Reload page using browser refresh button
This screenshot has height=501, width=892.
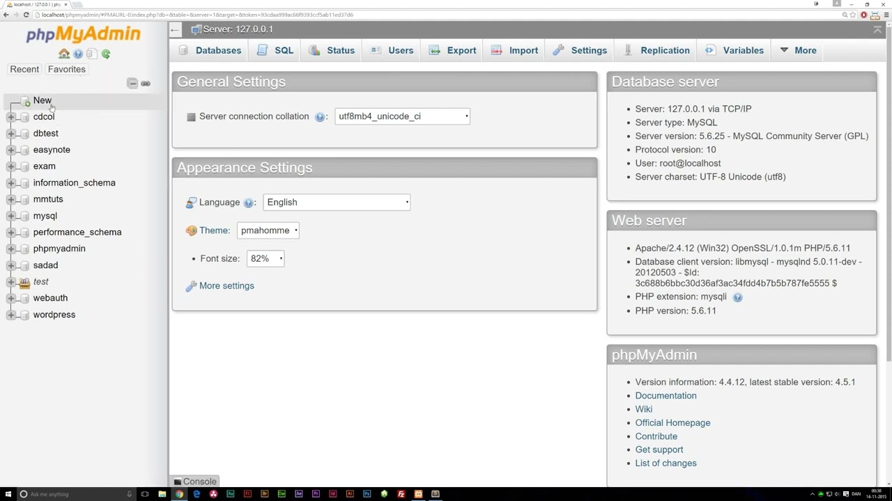pos(26,15)
